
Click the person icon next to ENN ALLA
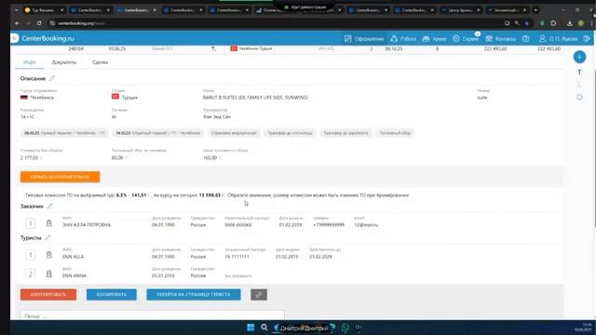(49, 255)
